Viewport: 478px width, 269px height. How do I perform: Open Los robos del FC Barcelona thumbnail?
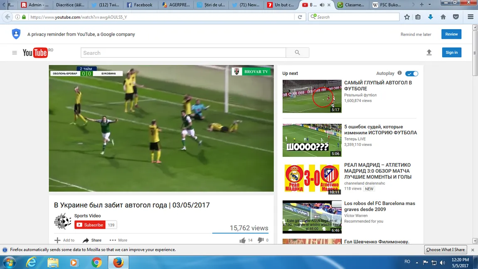[312, 217]
